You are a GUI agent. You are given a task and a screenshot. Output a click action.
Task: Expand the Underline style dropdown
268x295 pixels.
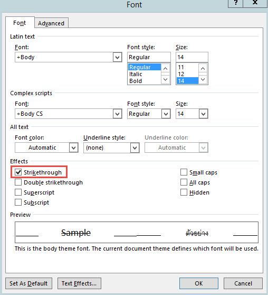coord(135,147)
